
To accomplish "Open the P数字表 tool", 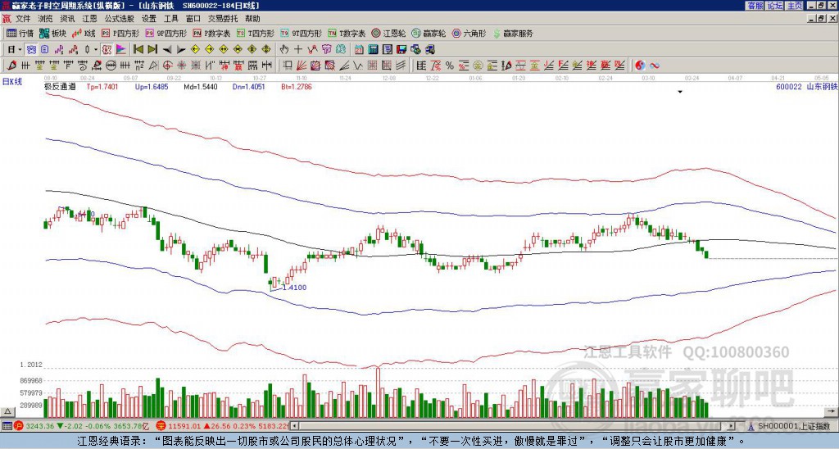I will [x=211, y=33].
